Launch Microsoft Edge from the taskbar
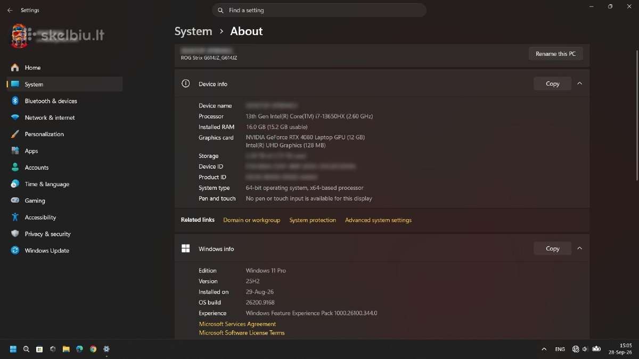This screenshot has height=359, width=639. click(x=79, y=349)
